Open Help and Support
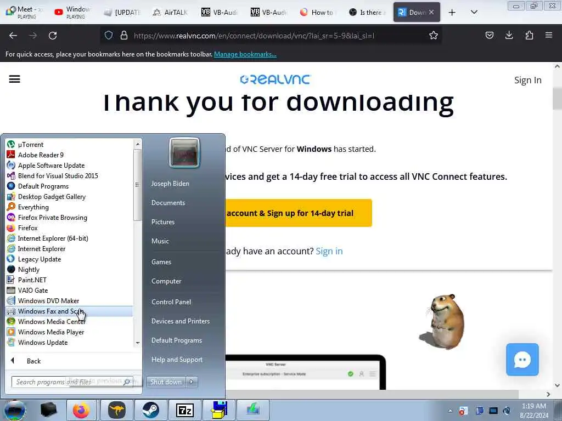Screen dimensions: 562x421 point(177,360)
